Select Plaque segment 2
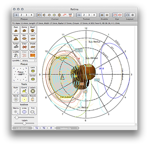Viewport: 149px width, 146px height. click(x=21, y=15)
